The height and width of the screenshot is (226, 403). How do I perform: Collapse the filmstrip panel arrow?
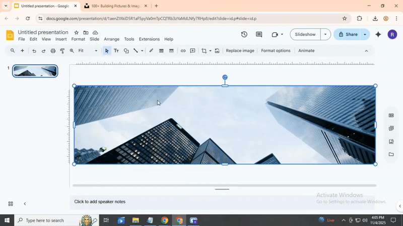[25, 204]
